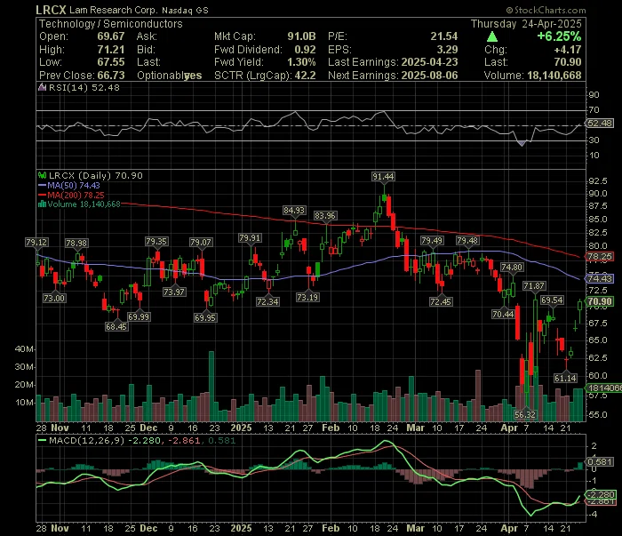
Task: Click the Fwd Dividend value 0.92
Action: (305, 50)
